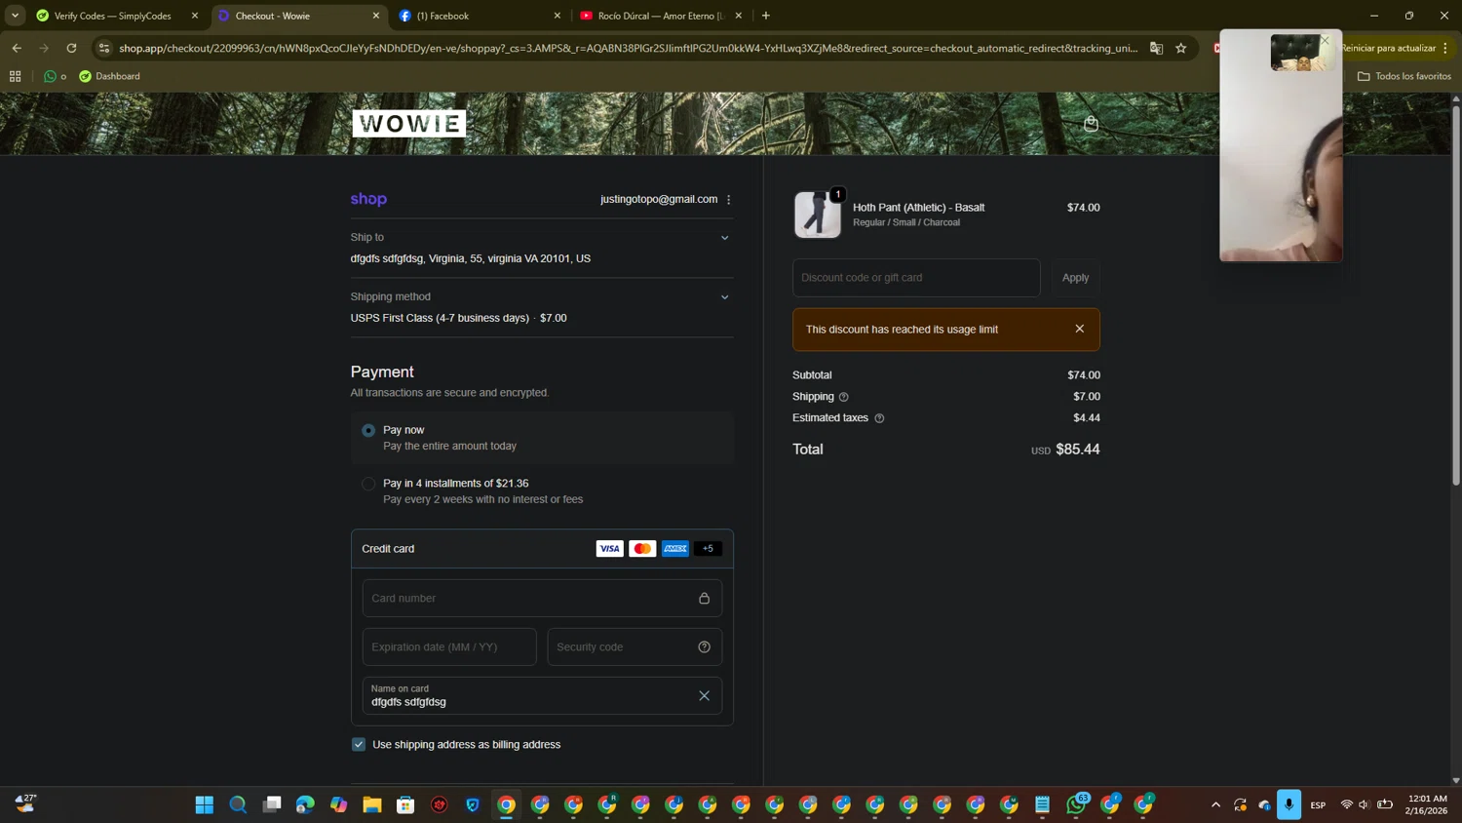Click the Visa card icon

click(609, 549)
